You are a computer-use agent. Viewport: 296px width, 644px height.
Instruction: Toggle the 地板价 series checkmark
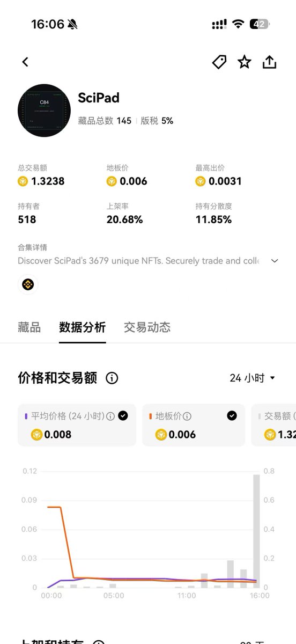pos(232,415)
